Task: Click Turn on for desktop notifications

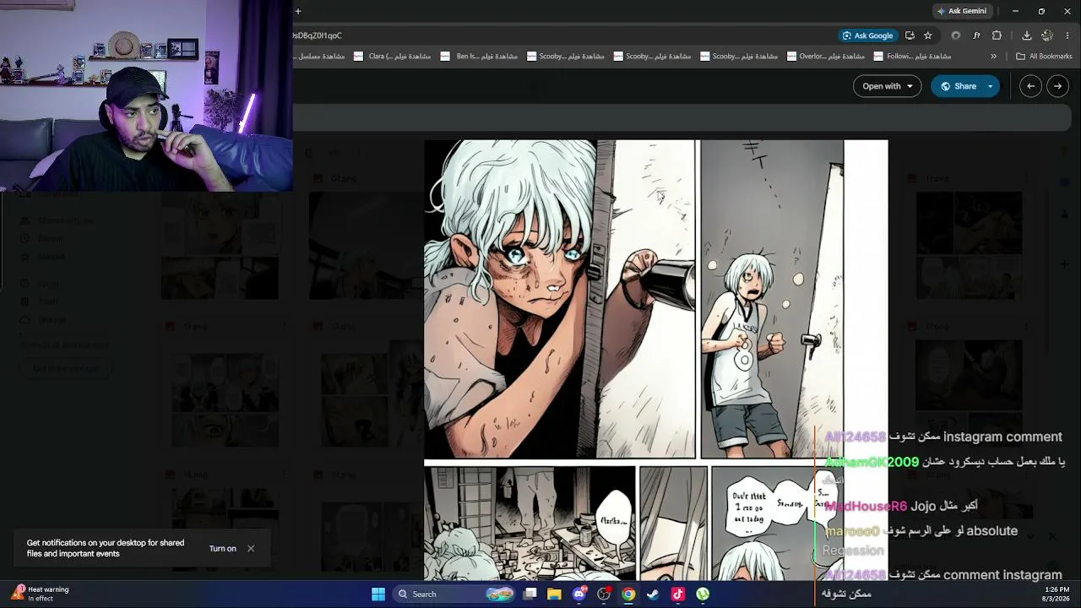Action: tap(223, 549)
